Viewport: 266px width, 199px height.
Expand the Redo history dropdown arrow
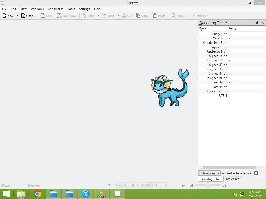point(118,16)
